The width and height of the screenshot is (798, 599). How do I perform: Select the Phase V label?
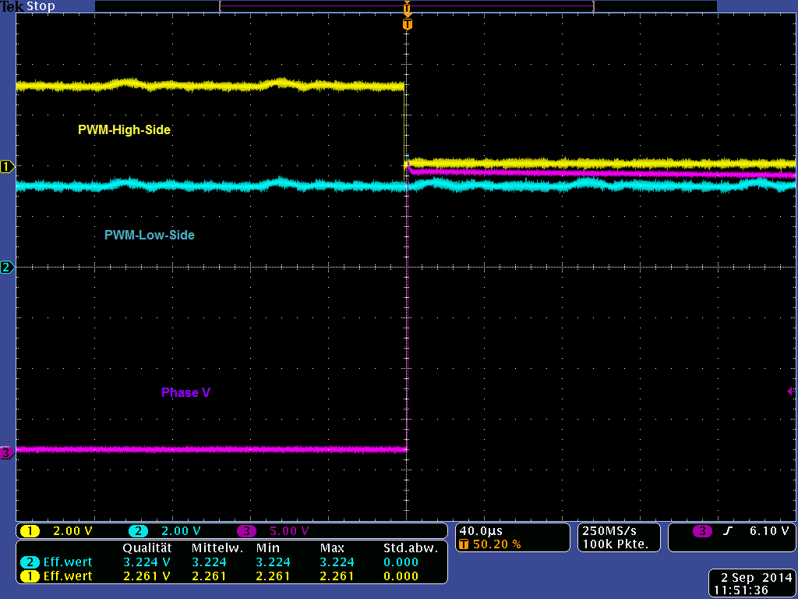[185, 392]
